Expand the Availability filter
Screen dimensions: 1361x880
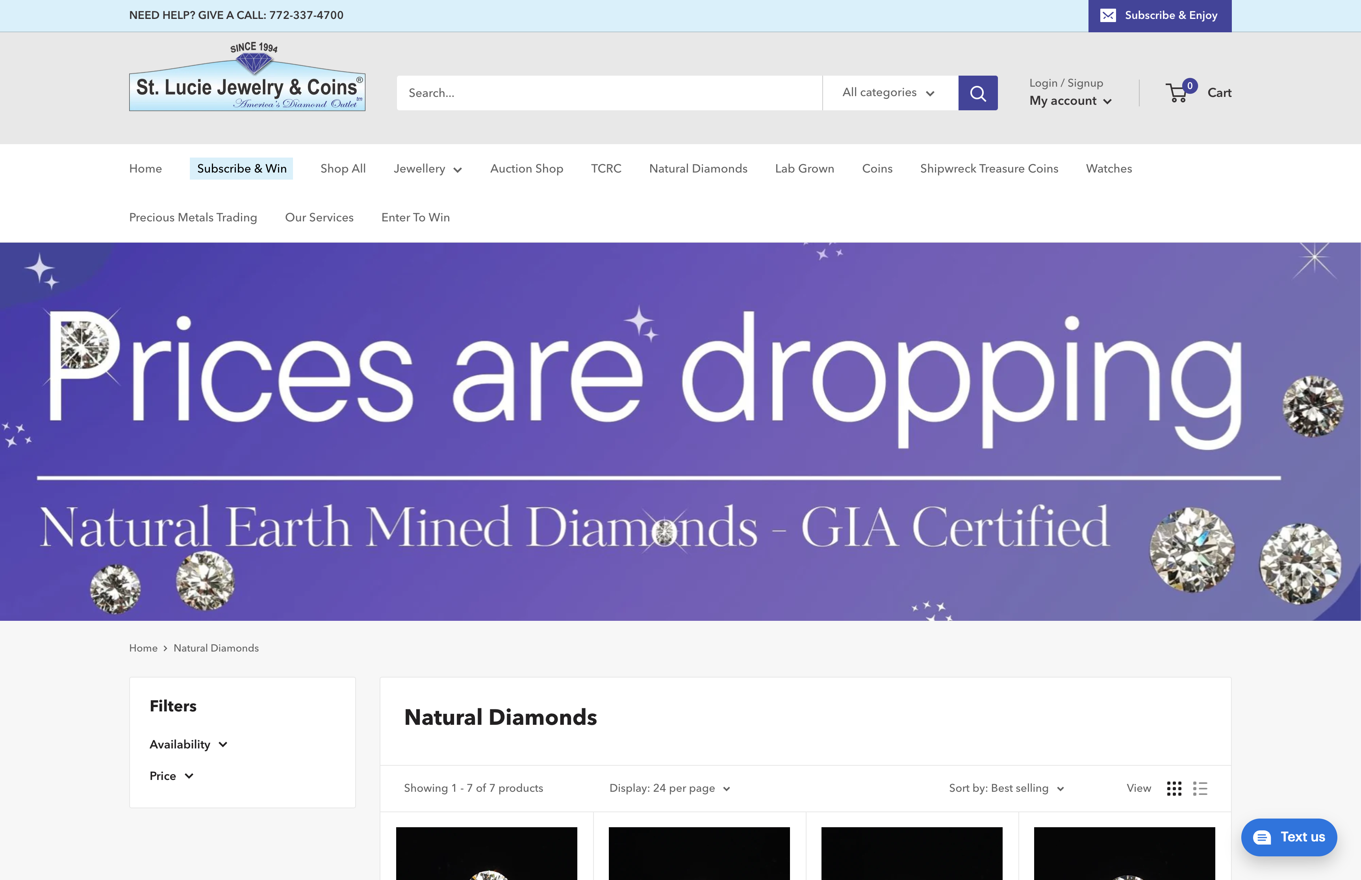click(189, 744)
